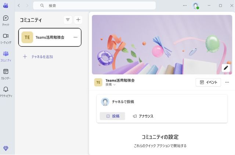Open the profile avatar in title bar
This screenshot has height=155, width=235.
point(196,5)
